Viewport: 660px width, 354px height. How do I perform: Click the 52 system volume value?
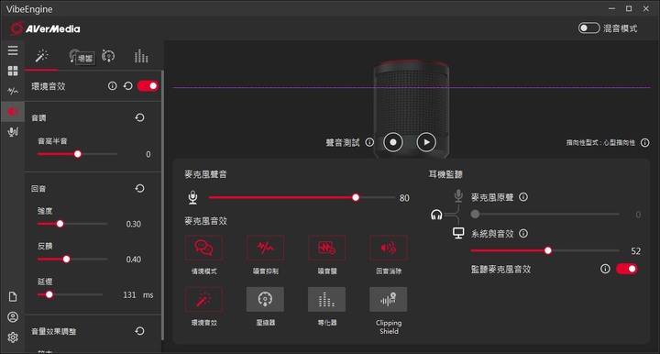coord(635,251)
